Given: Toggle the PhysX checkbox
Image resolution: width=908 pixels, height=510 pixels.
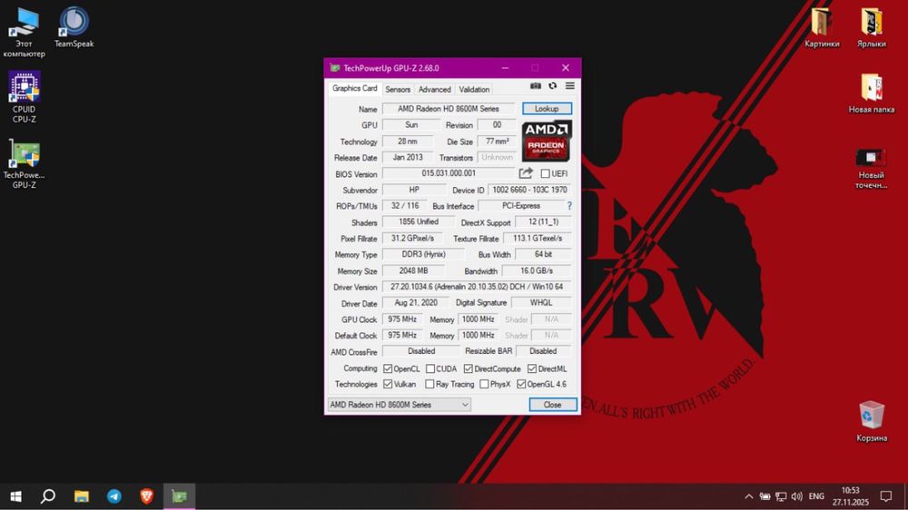Looking at the screenshot, I should (x=484, y=384).
